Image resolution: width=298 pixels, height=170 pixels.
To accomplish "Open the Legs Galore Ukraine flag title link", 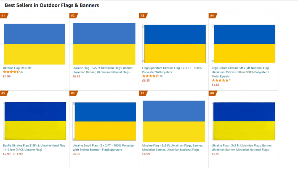I will pos(240,72).
